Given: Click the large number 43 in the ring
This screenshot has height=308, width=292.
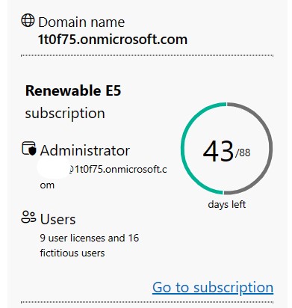Looking at the screenshot, I should [x=218, y=151].
